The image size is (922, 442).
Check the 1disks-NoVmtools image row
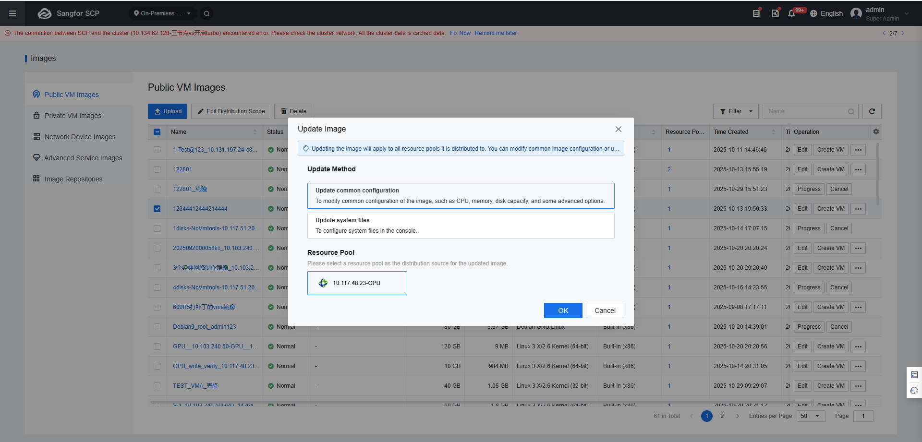click(x=157, y=228)
